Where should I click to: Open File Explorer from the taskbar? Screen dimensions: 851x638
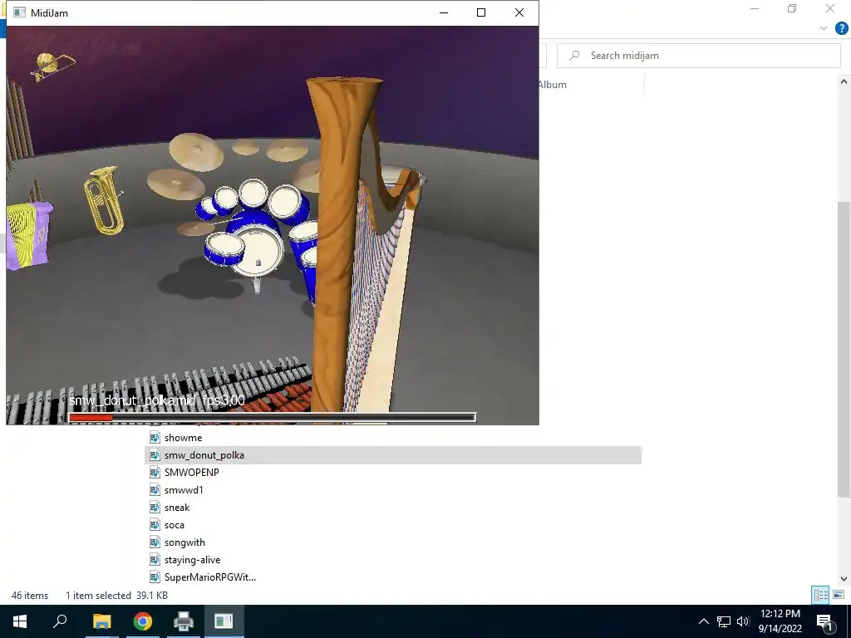[101, 621]
